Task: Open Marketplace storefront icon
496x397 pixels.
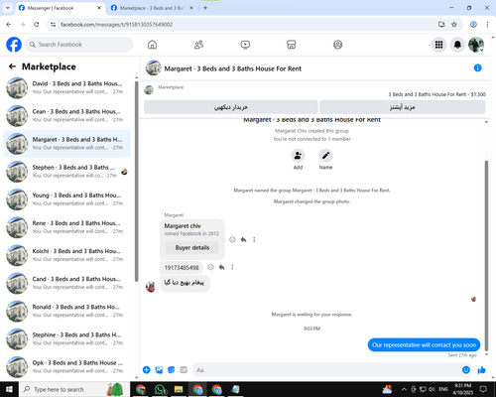Action: point(292,45)
